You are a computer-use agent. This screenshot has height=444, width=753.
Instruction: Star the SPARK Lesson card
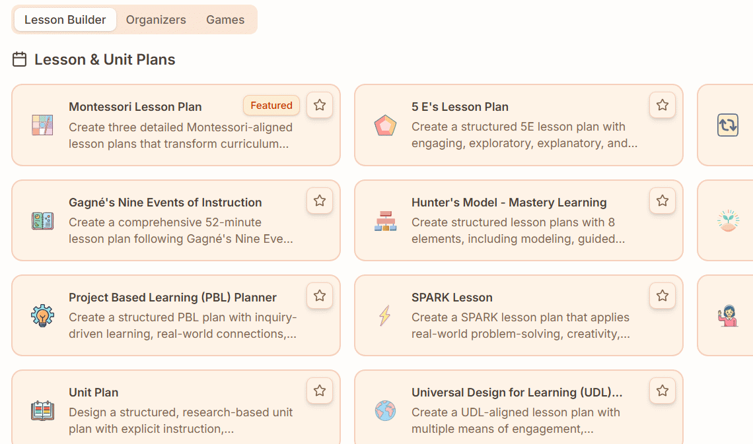(663, 296)
